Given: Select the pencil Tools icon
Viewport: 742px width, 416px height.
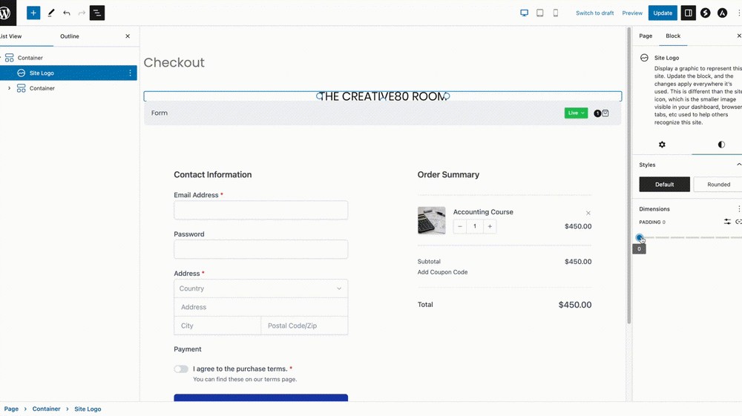Looking at the screenshot, I should pos(50,13).
